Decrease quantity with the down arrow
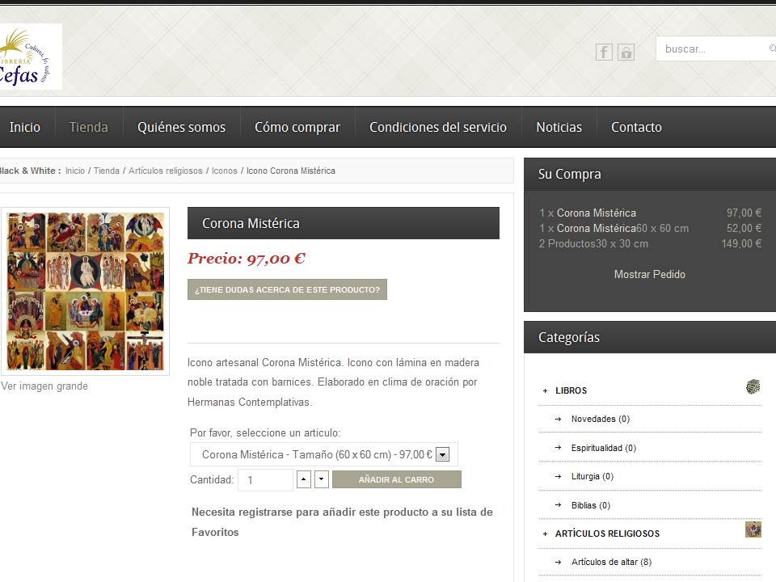The width and height of the screenshot is (776, 582). (322, 479)
